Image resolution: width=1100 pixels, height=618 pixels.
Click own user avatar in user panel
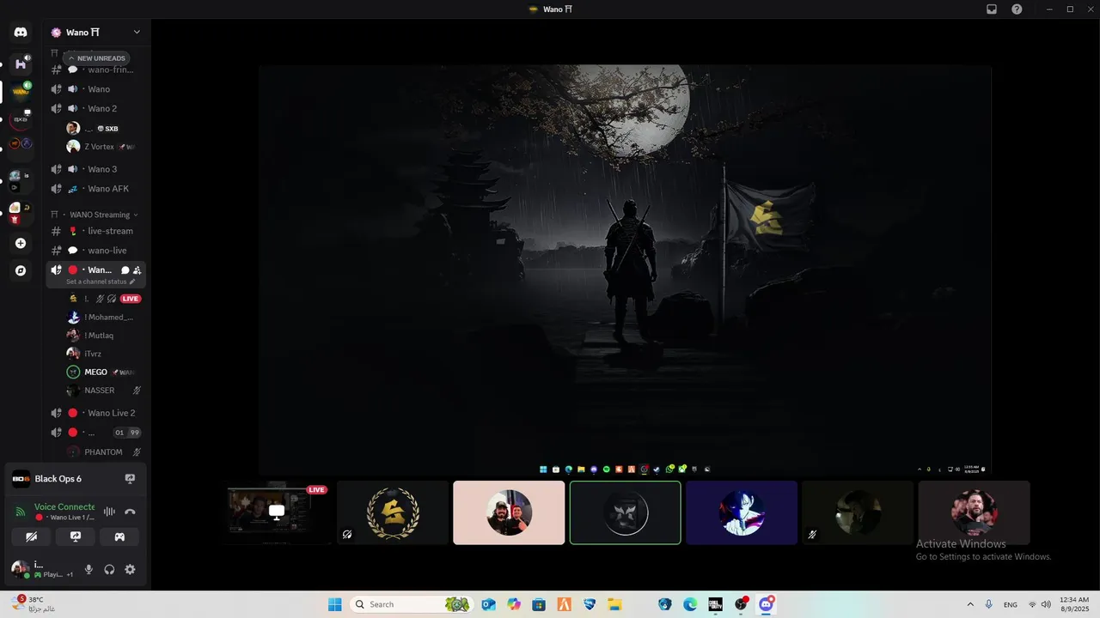(x=20, y=568)
